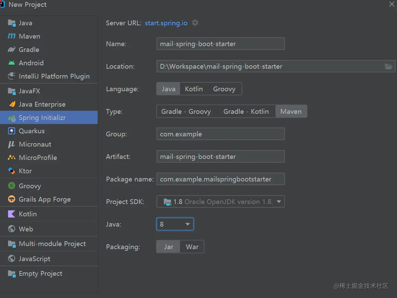Select Java as the language

pos(168,89)
